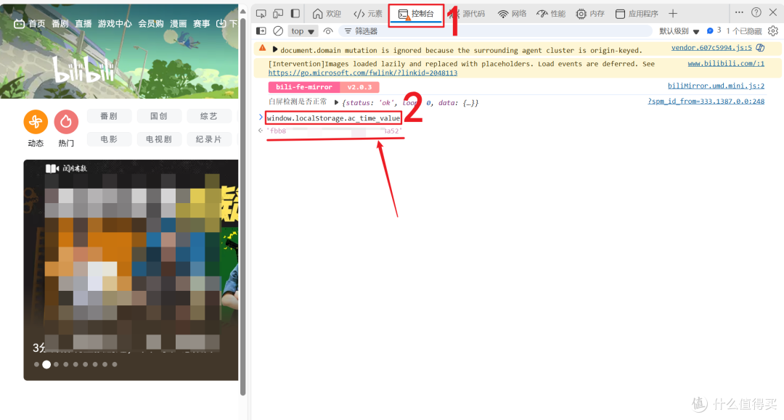Click the 综艺 category button
The width and height of the screenshot is (784, 420).
pos(209,116)
